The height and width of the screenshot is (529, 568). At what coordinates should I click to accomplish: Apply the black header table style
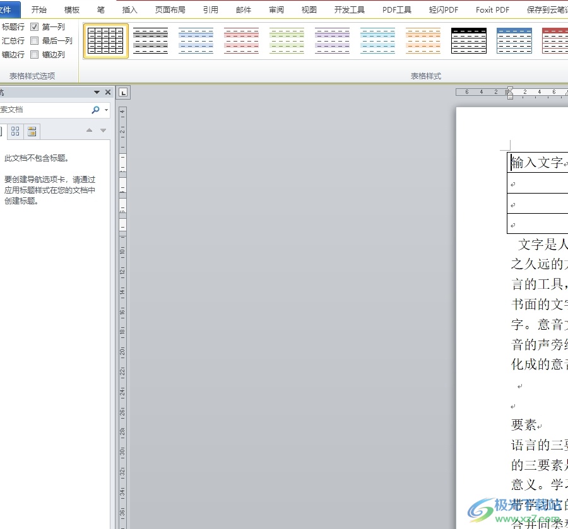point(468,41)
